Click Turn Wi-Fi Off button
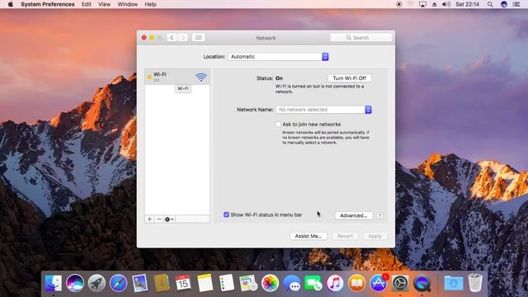The image size is (528, 297). point(349,78)
